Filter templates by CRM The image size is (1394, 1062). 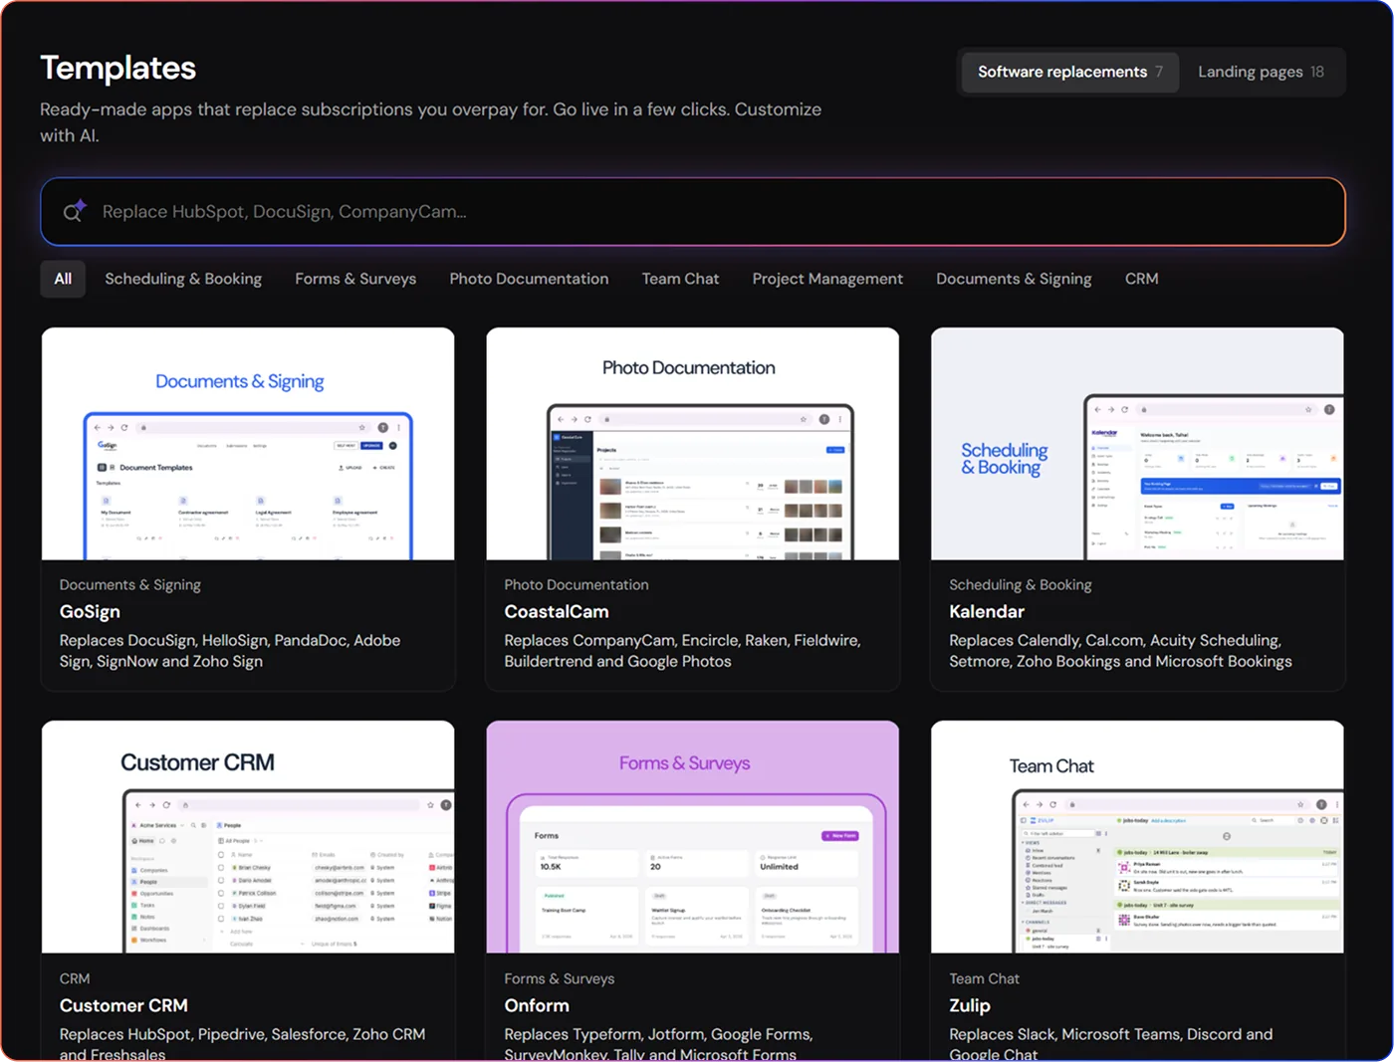coord(1141,279)
